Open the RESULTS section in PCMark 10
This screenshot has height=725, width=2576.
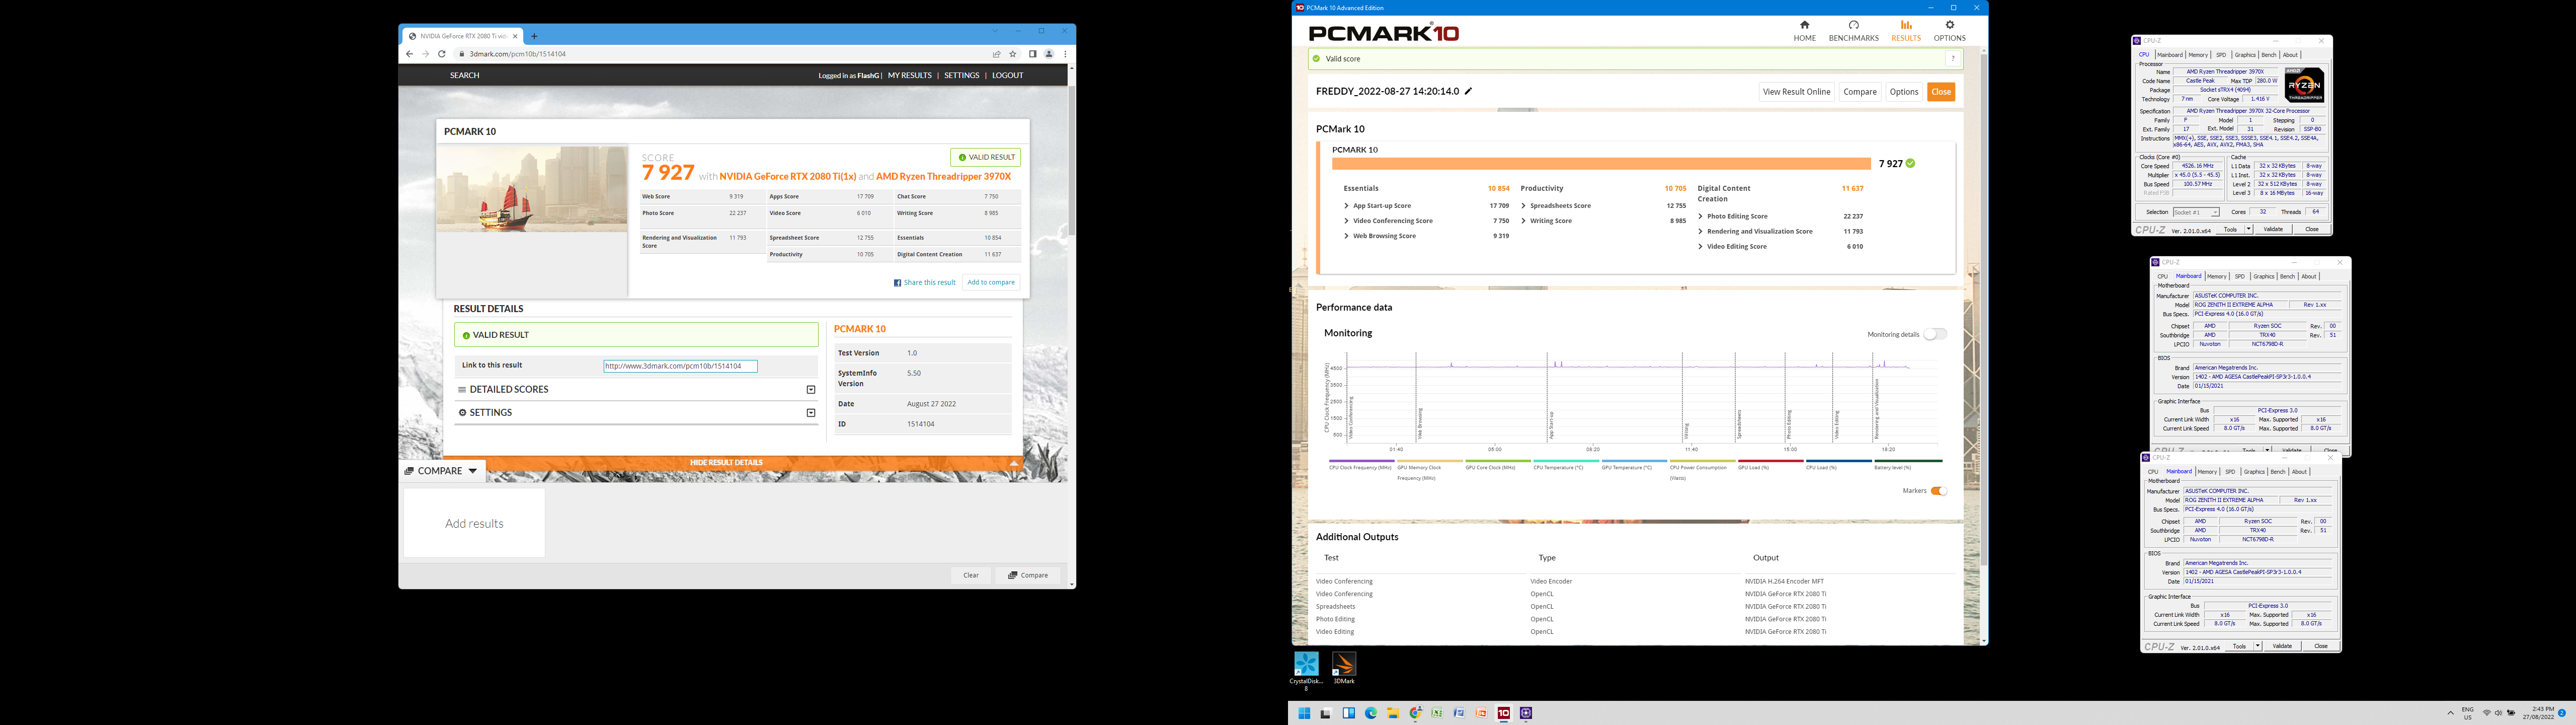coord(1905,31)
